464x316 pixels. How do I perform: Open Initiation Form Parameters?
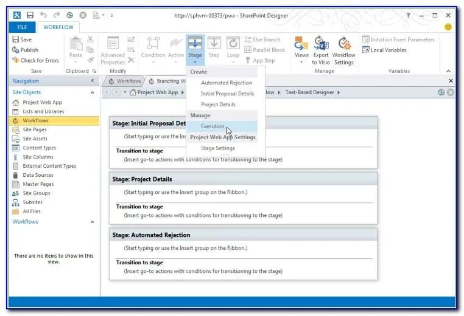(398, 39)
